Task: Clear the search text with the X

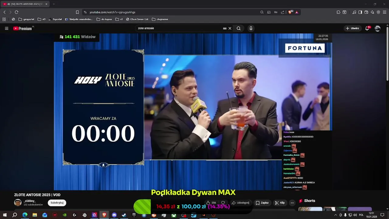Action: pos(230,28)
